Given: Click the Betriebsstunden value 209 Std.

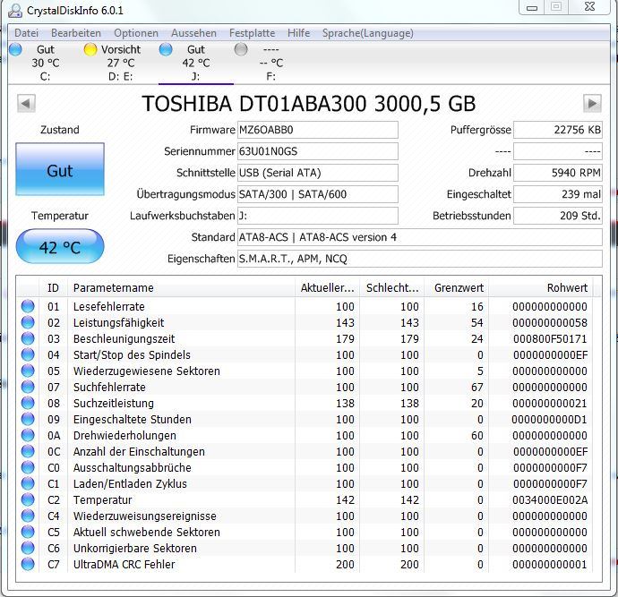Looking at the screenshot, I should pyautogui.click(x=558, y=216).
